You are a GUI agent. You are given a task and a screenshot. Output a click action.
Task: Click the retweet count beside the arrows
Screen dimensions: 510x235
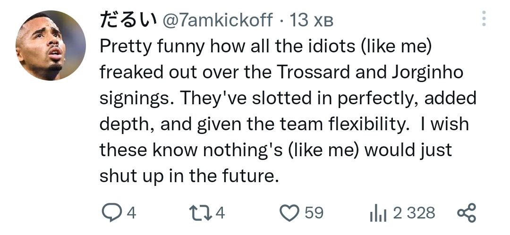pos(220,213)
